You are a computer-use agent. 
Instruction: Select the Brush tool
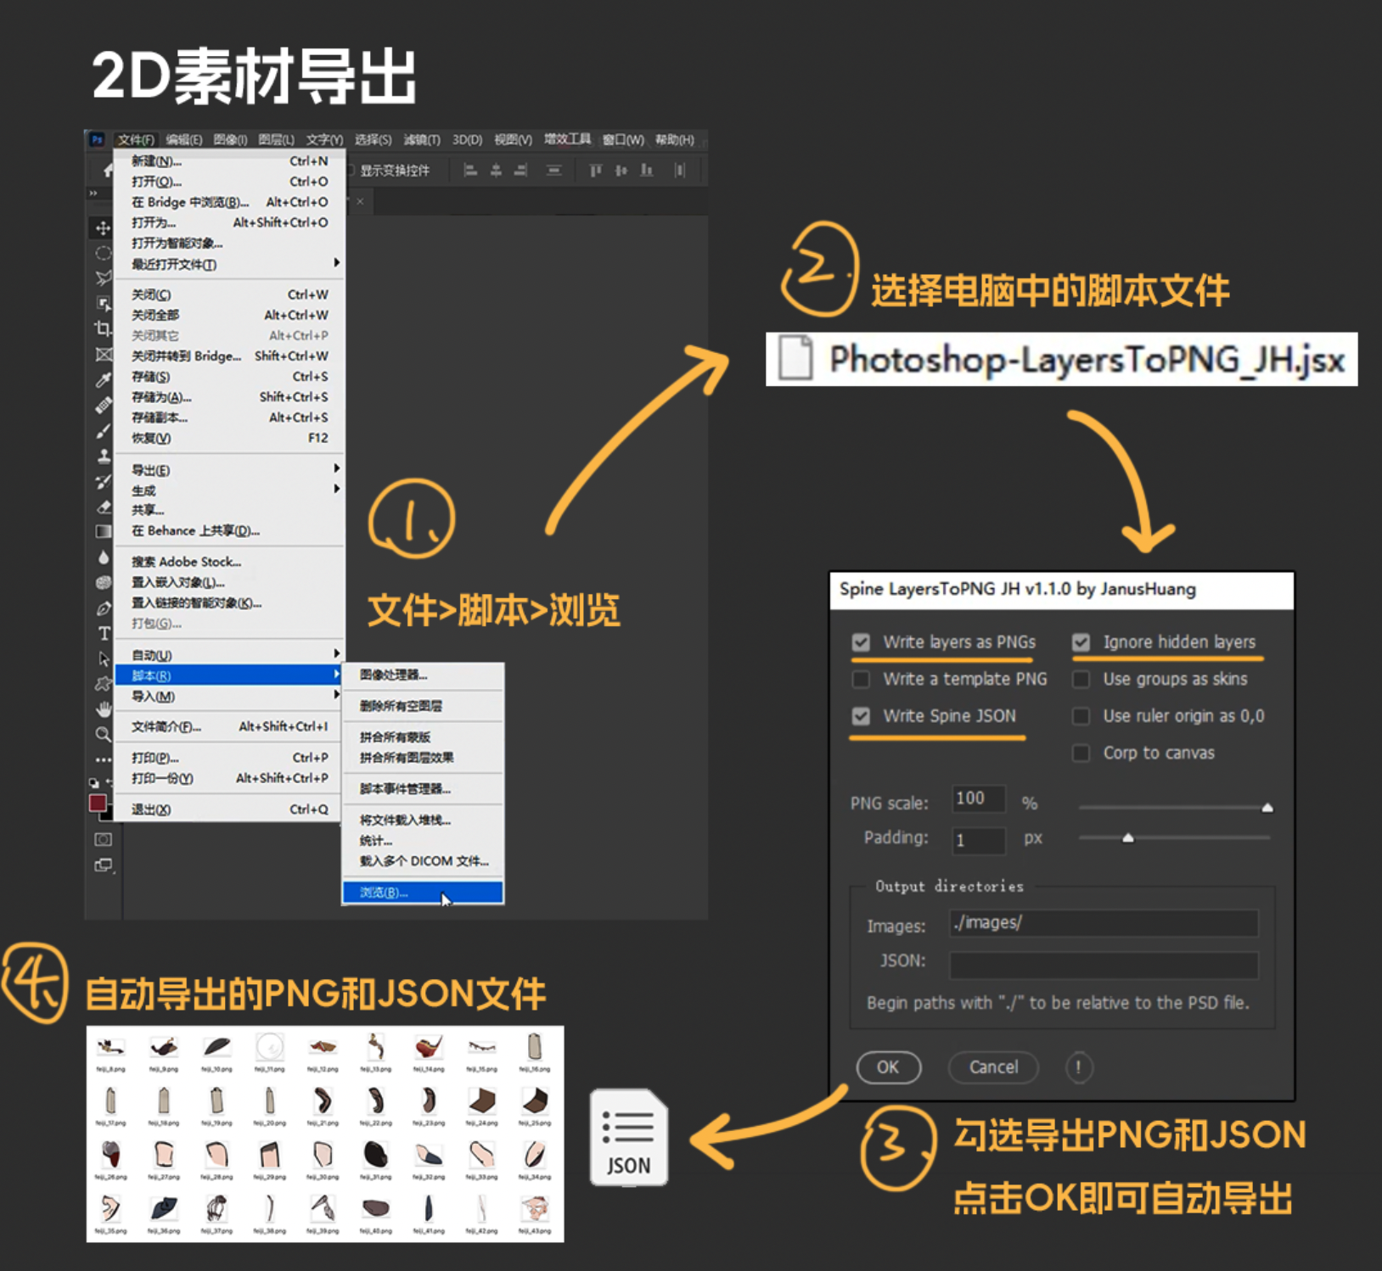click(103, 431)
